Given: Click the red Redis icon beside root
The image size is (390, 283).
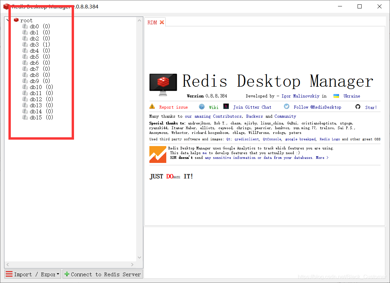Looking at the screenshot, I should [x=16, y=20].
